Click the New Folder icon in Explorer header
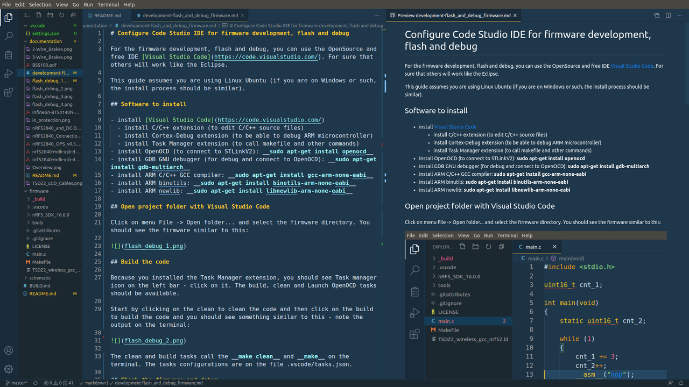This screenshot has width=689, height=387. [49, 16]
